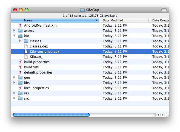Click the build.properties file icon

[x=20, y=62]
